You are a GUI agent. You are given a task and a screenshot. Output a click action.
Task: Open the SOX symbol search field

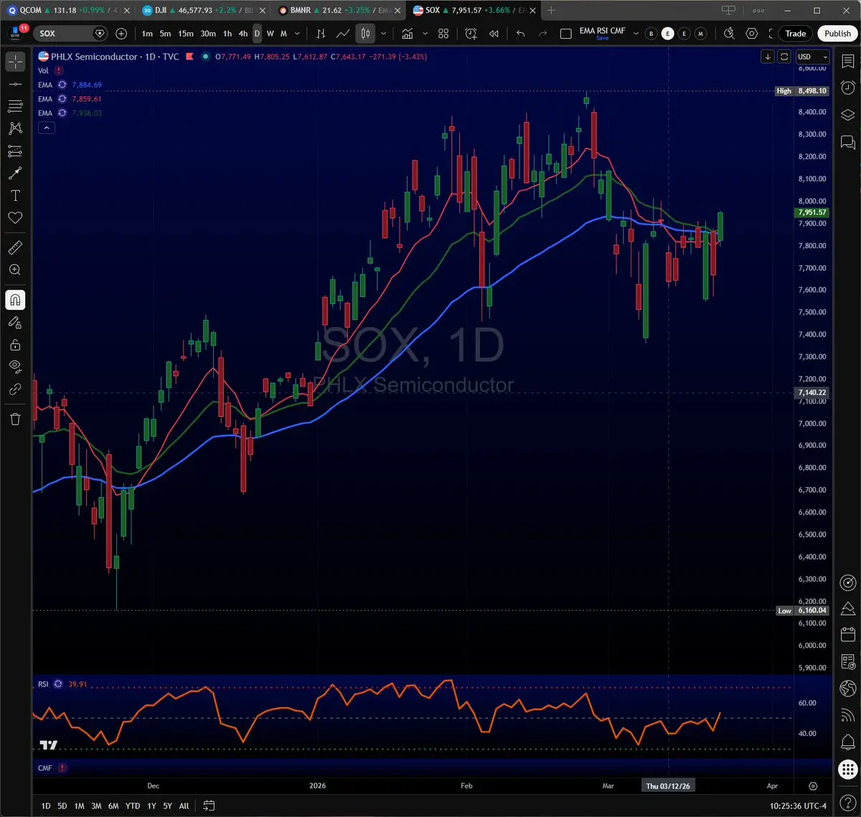click(72, 34)
